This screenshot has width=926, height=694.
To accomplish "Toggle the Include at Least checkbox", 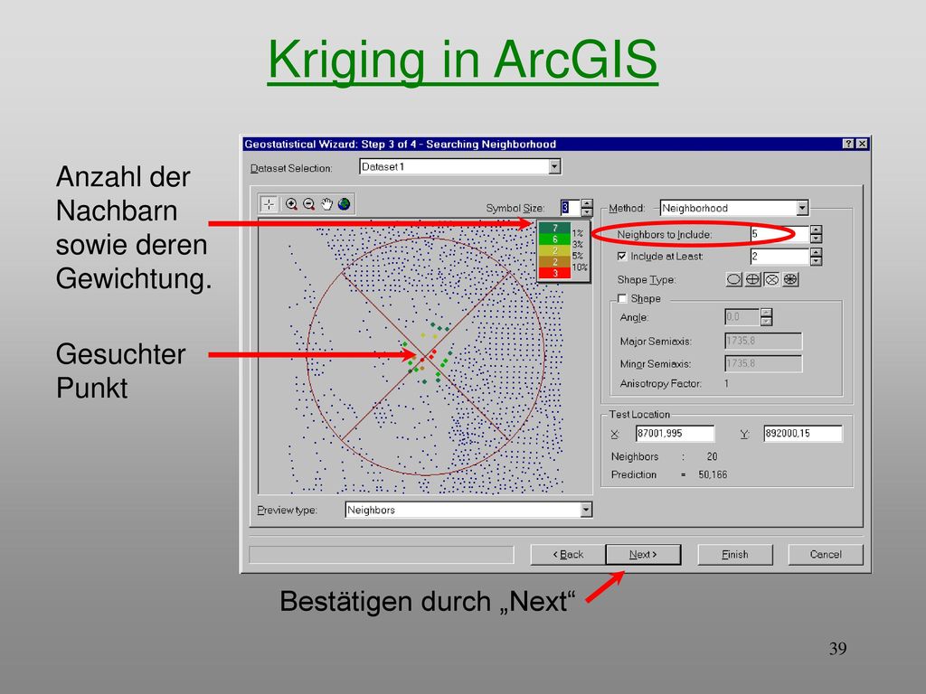I will [x=622, y=256].
